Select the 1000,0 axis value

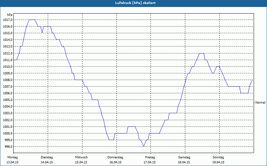click(x=8, y=133)
